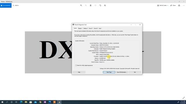Screen dimensions: 186x104
Task: Click the Exit button in DirectX tool
Action: [135, 72]
